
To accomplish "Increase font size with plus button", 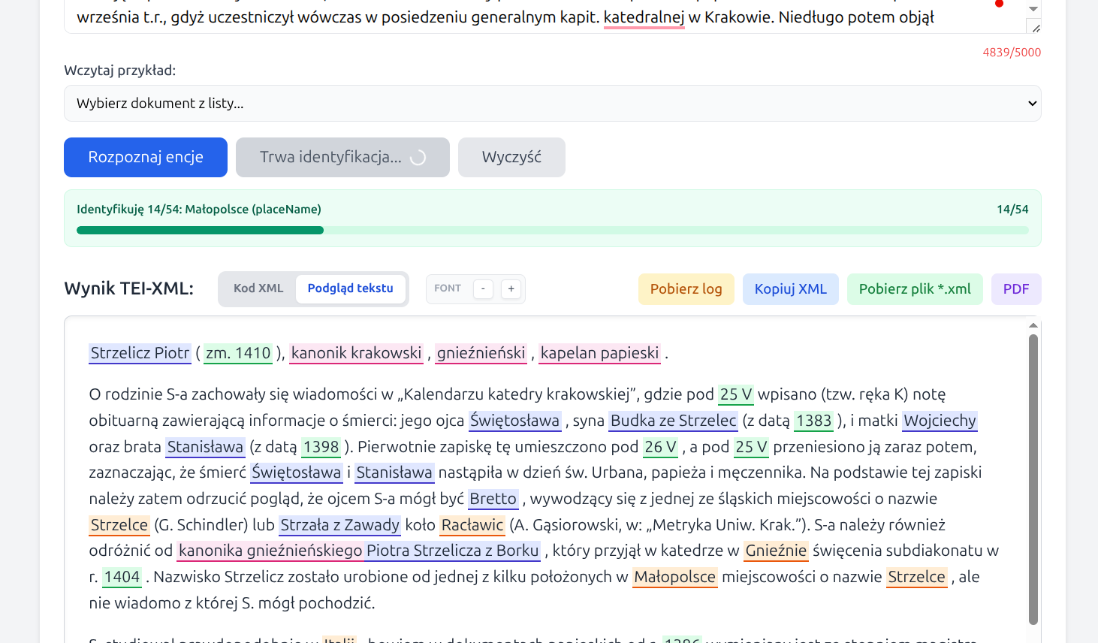I will click(511, 288).
